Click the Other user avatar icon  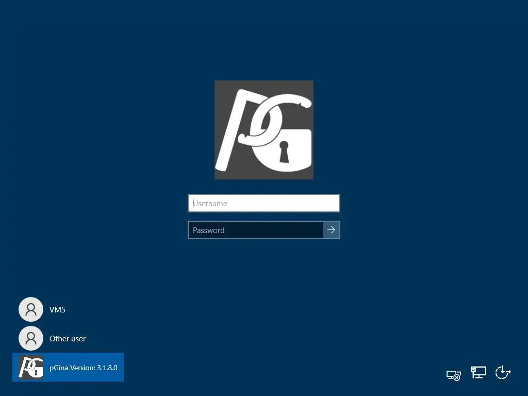(31, 338)
